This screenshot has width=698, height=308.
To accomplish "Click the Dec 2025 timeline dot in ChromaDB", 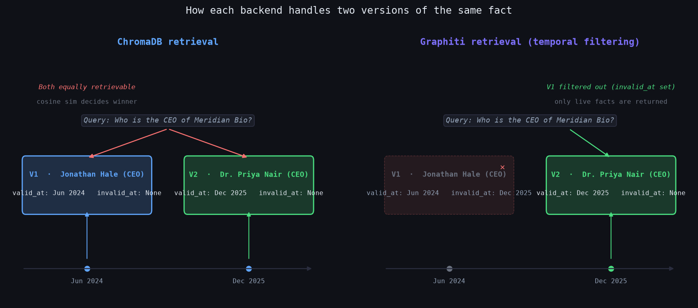I will (x=249, y=269).
